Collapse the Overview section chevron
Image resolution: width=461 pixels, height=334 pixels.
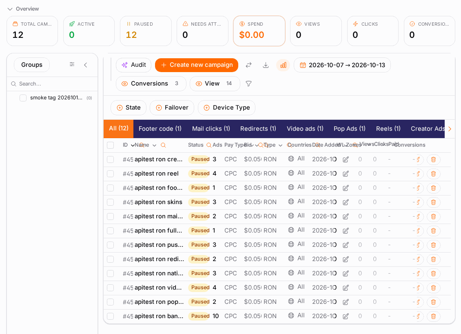tap(10, 9)
